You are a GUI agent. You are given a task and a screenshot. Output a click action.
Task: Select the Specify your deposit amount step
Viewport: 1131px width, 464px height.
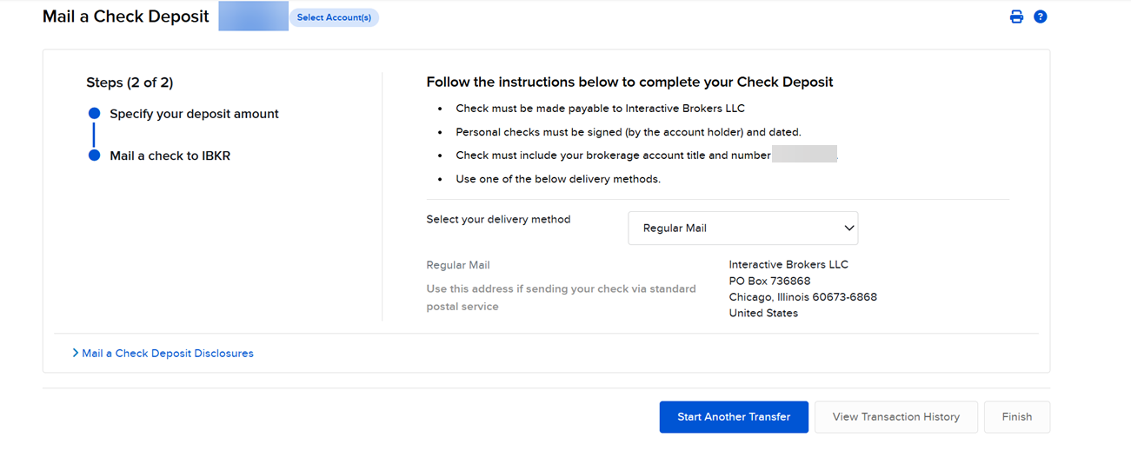(194, 114)
